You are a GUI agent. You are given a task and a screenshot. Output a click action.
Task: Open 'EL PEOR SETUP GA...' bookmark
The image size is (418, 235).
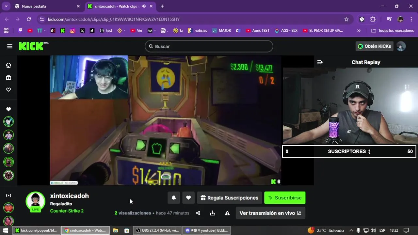(323, 30)
